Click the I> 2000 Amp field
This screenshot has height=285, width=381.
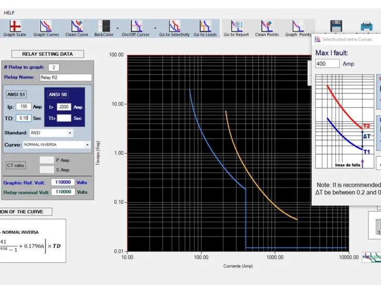point(64,107)
